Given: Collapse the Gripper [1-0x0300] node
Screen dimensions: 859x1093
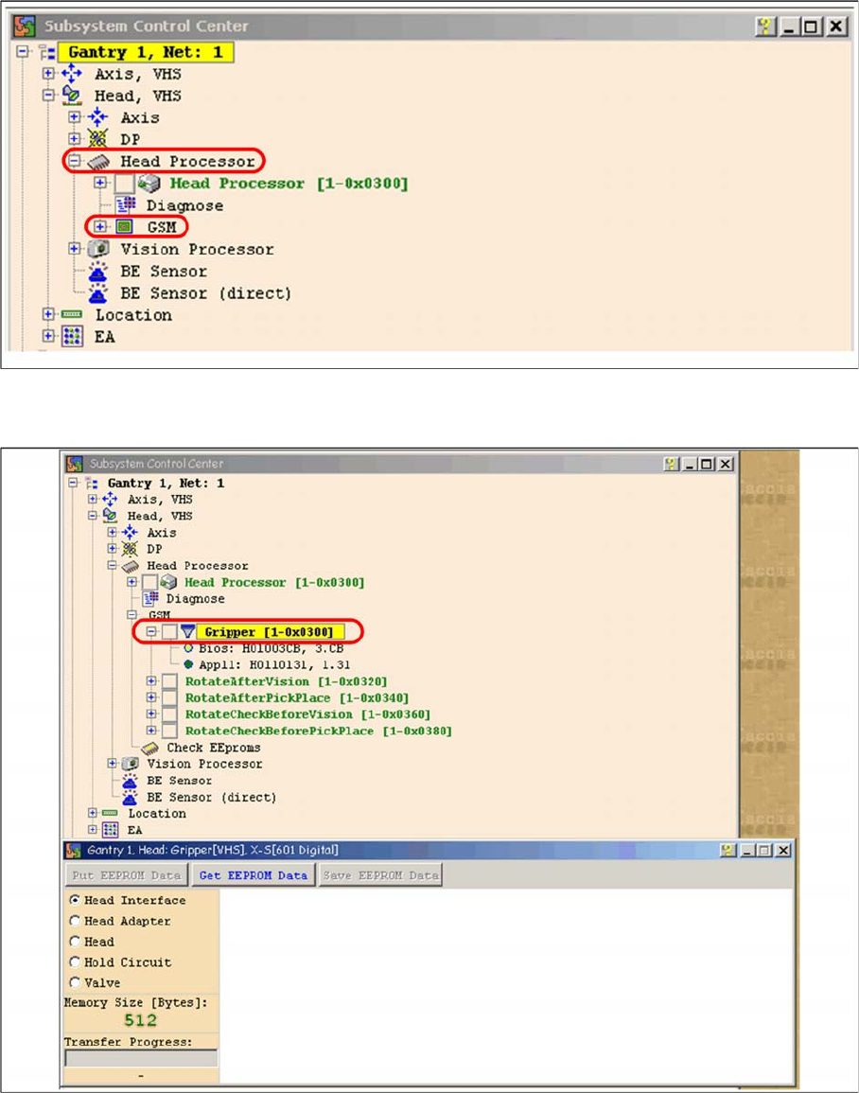Looking at the screenshot, I should click(151, 631).
